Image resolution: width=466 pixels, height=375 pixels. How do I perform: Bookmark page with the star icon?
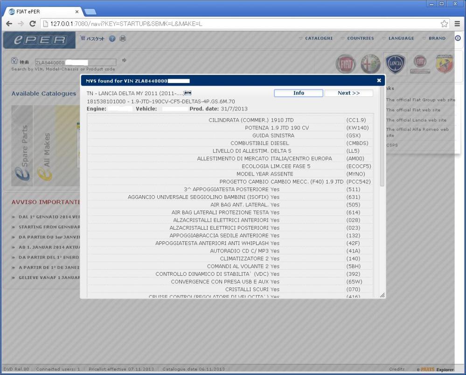[444, 24]
